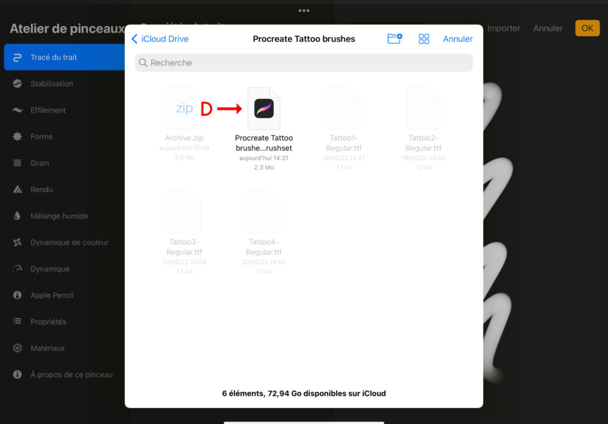
Task: Select the Archive.zip file icon
Action: [184, 109]
